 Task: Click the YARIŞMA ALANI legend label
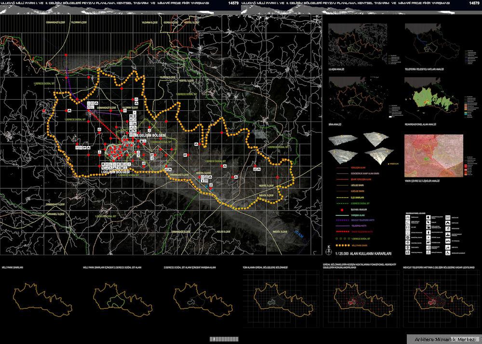[358, 215]
